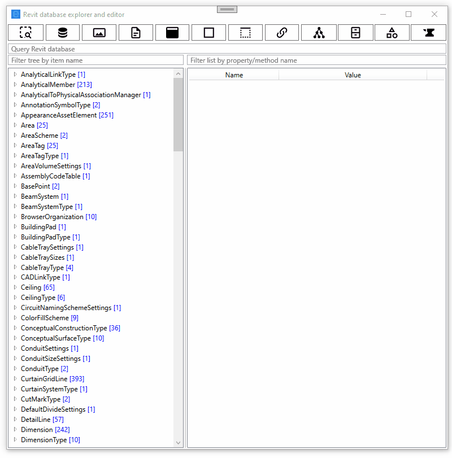The image size is (452, 458).
Task: Select the snoop selection magnifier tool
Action: [26, 33]
